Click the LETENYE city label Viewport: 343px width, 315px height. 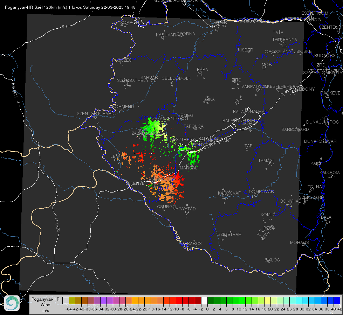coord(135,183)
